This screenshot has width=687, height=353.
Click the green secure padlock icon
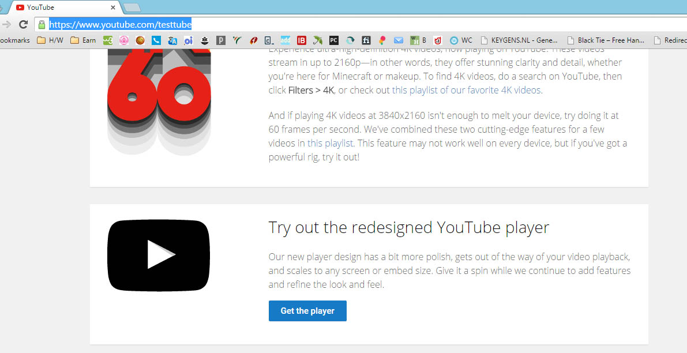point(42,25)
